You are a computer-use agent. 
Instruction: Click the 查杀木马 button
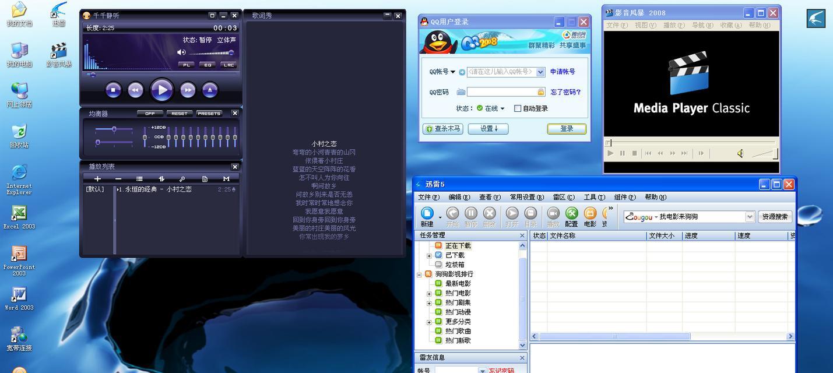pos(443,129)
